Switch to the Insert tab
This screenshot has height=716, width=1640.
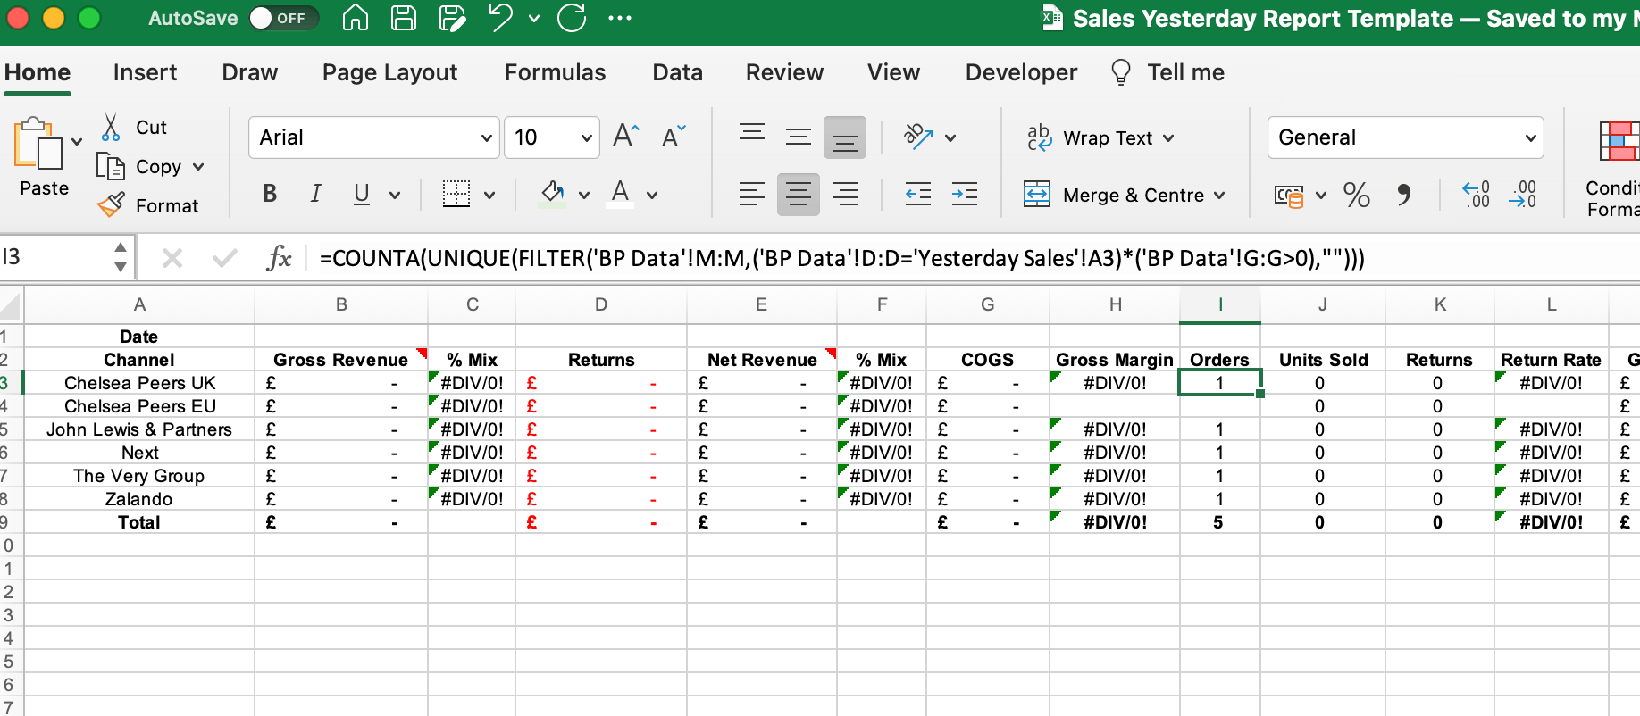(145, 72)
